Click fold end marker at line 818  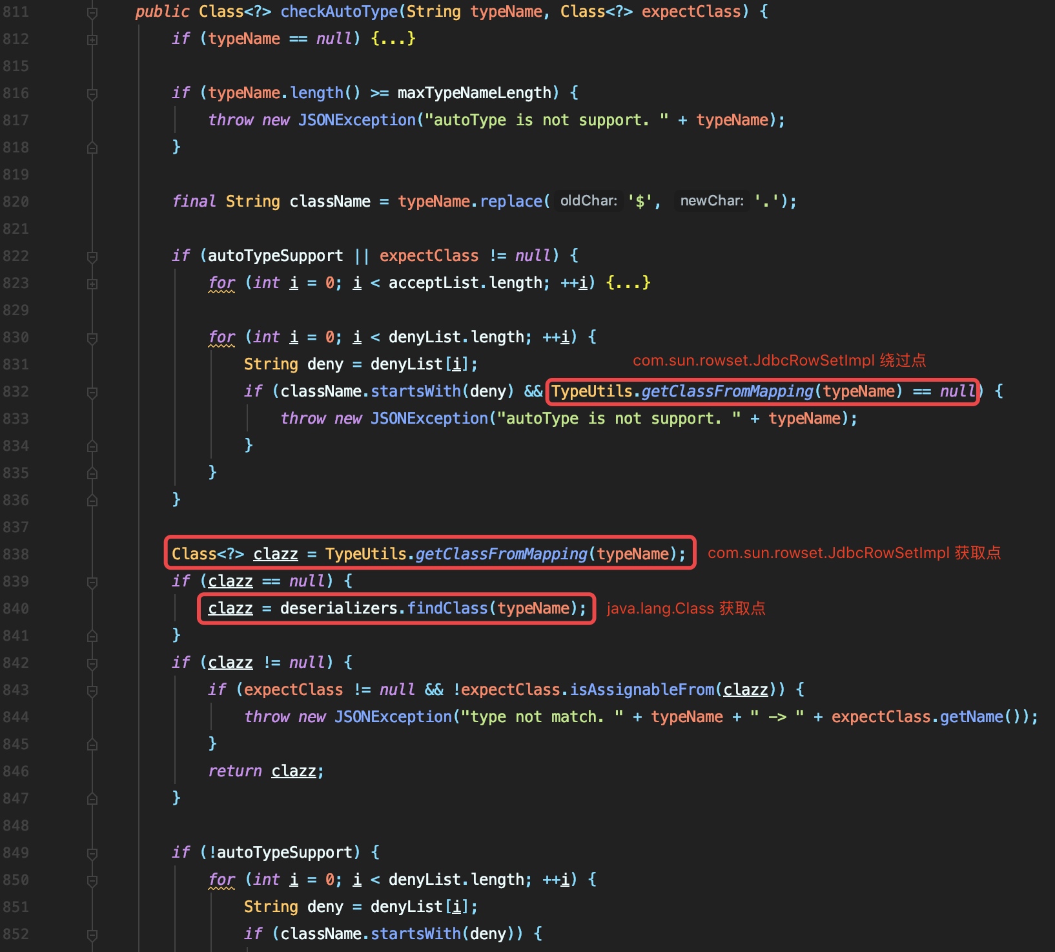click(x=92, y=148)
